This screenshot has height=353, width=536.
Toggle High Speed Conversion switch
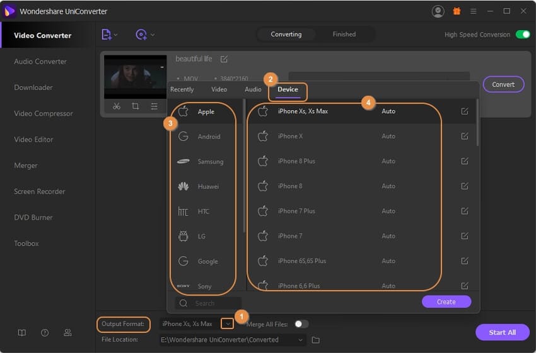(x=523, y=35)
